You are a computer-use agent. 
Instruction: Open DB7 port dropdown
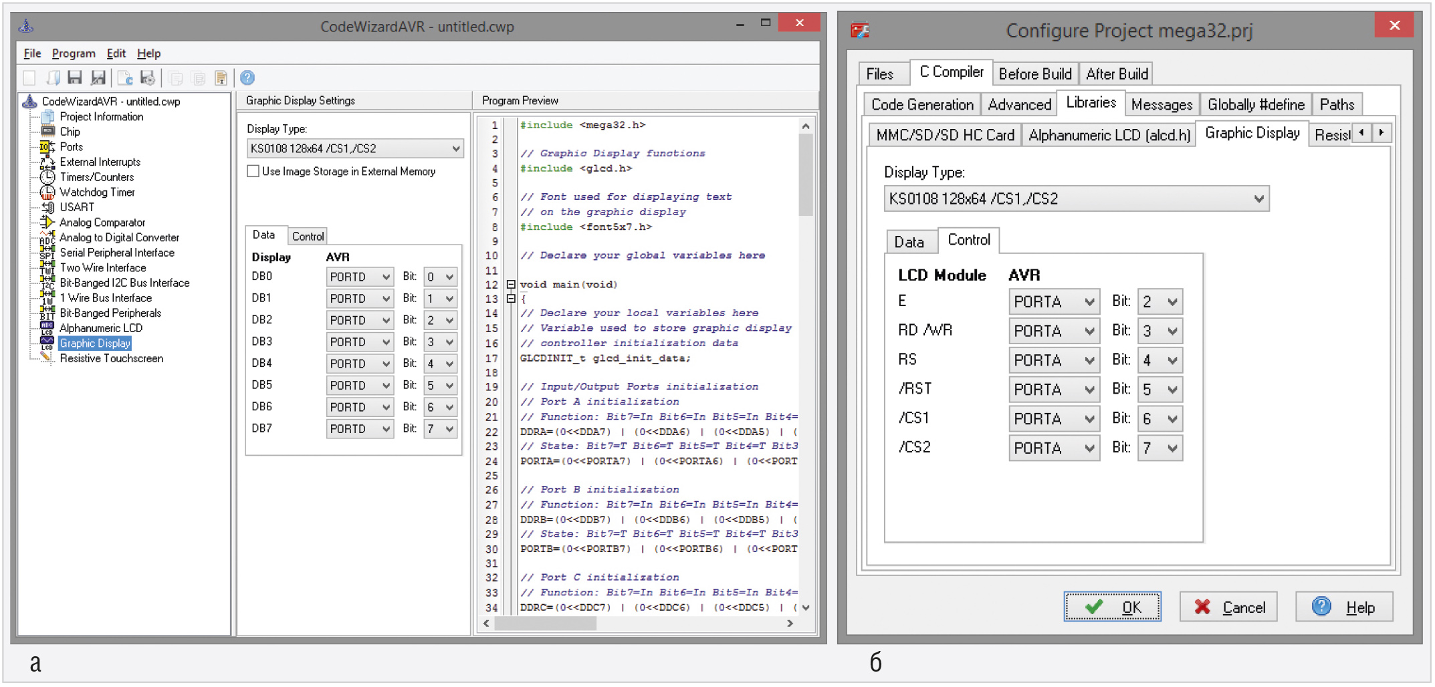point(359,428)
